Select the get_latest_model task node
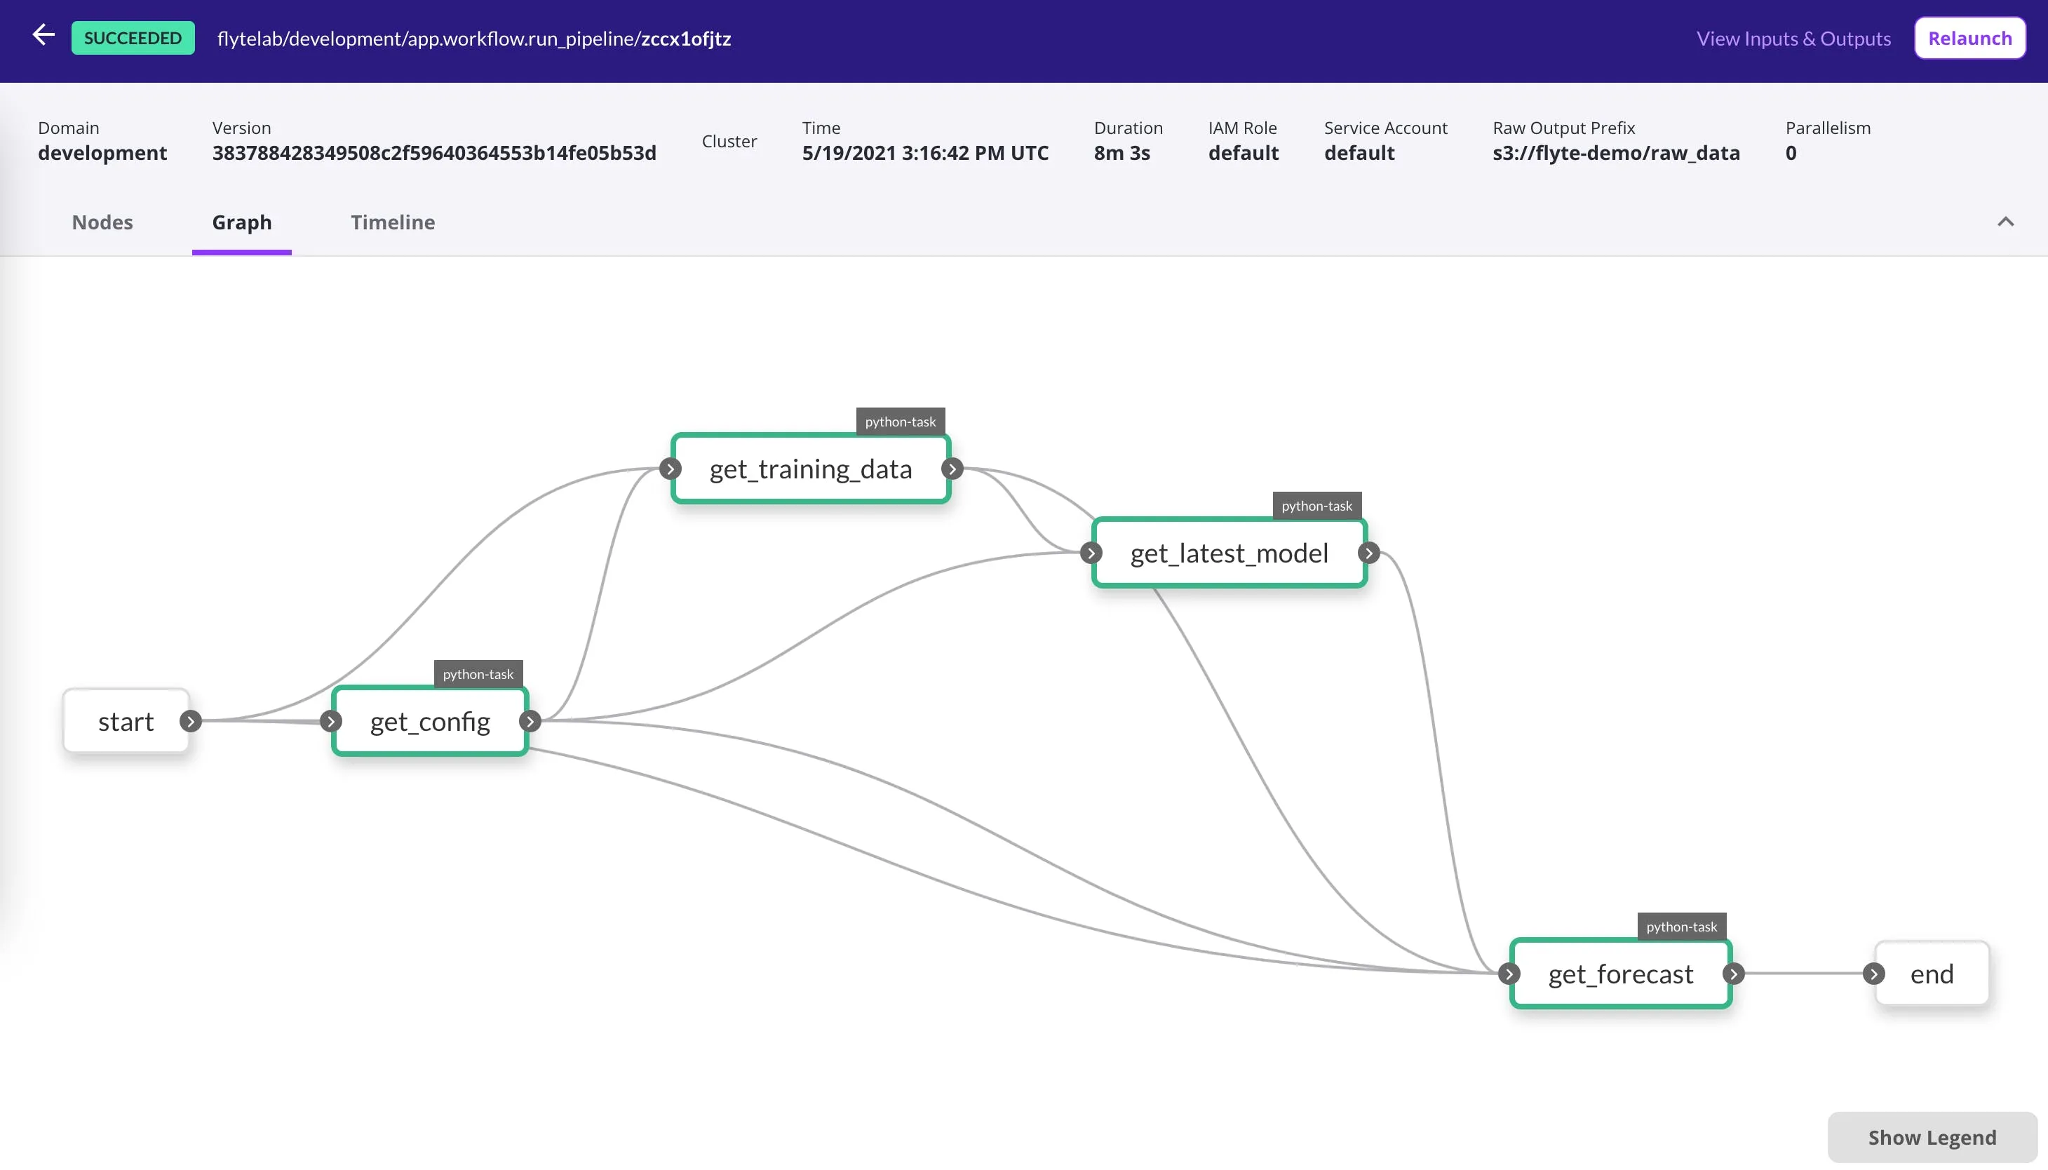Screen dimensions: 2048x1170 point(1229,553)
